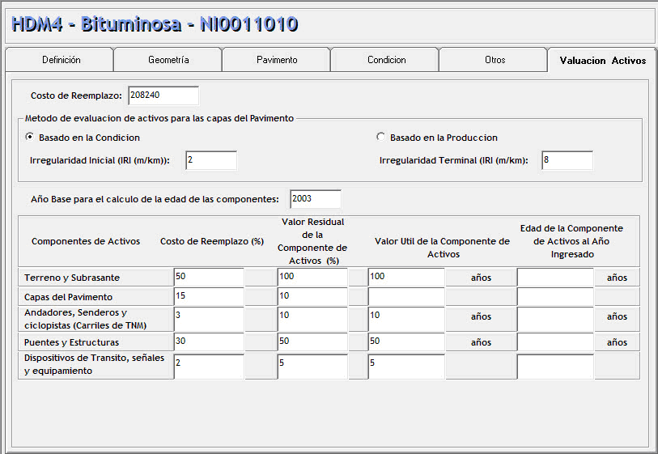The width and height of the screenshot is (658, 454).
Task: Click Dispositivos de Transito residual value field
Action: [x=312, y=366]
